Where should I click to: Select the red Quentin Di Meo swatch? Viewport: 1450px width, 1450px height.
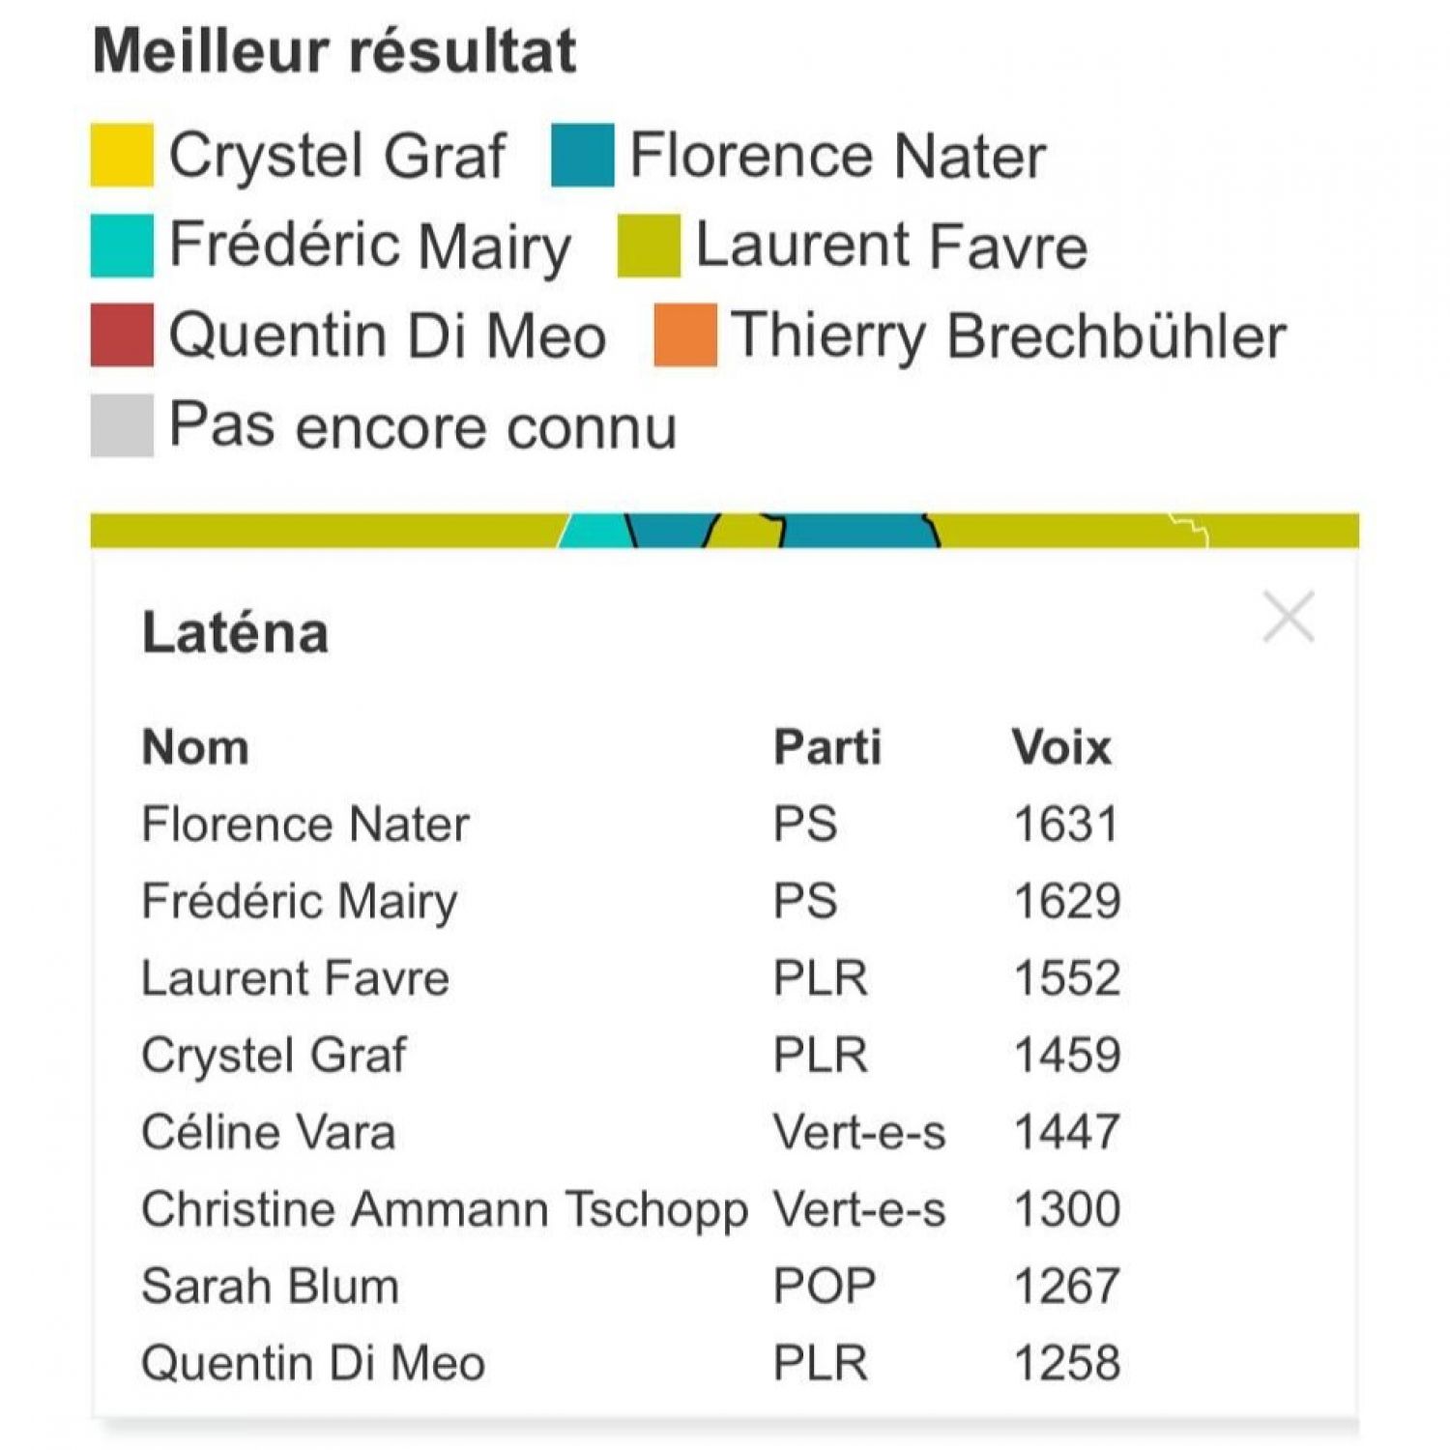click(x=121, y=333)
